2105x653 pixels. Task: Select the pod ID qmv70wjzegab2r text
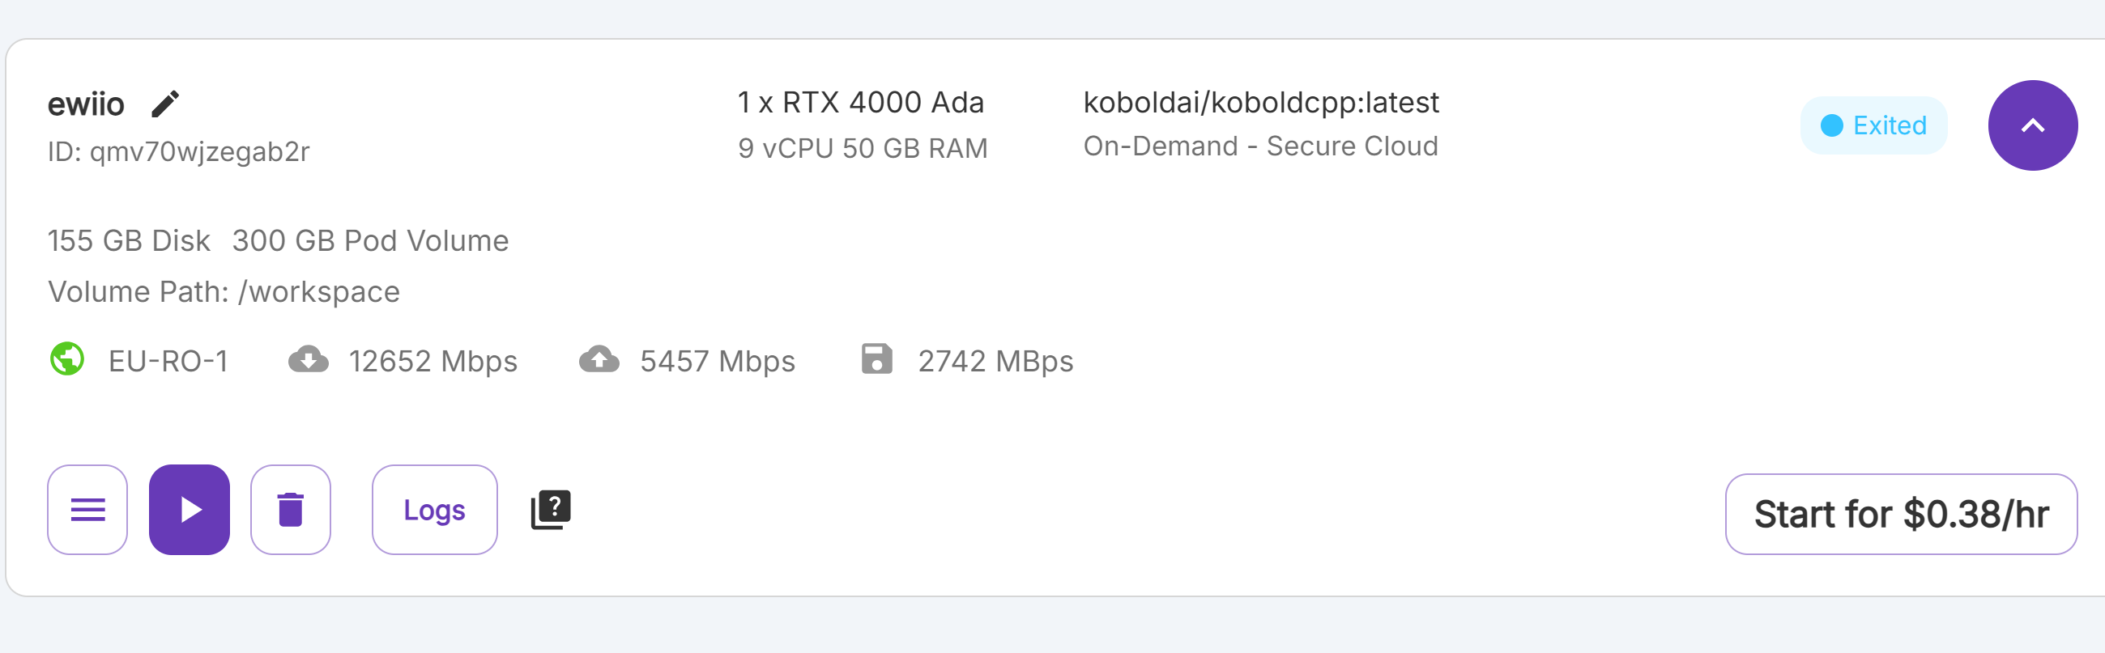tap(199, 152)
